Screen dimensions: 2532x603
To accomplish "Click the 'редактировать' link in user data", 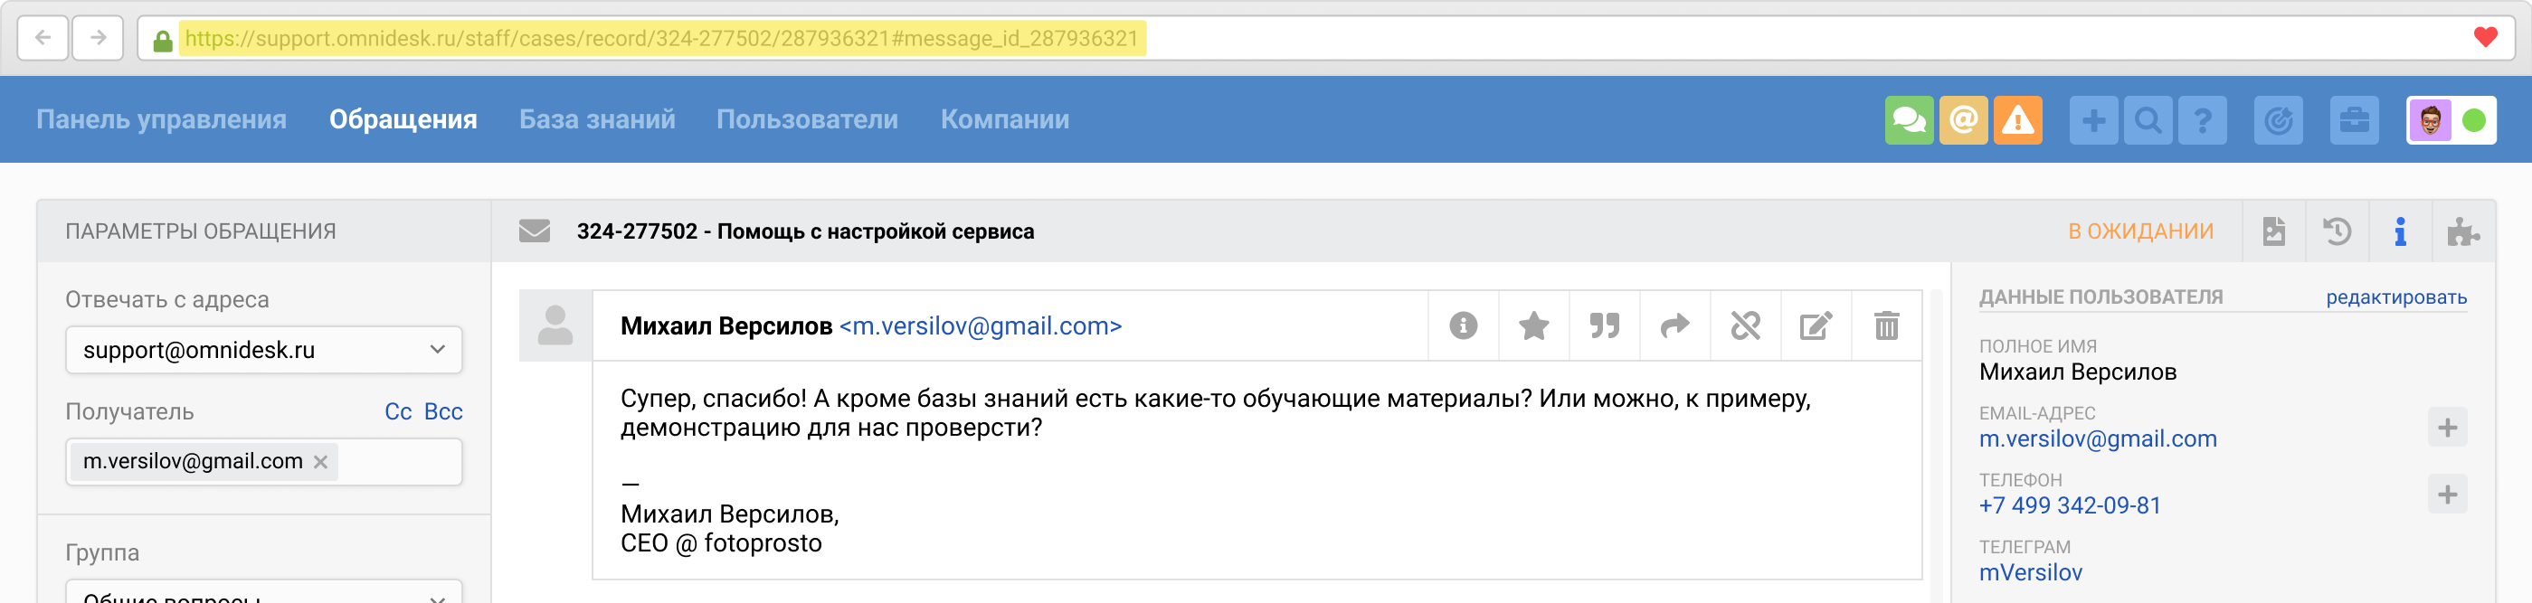I will pos(2395,297).
